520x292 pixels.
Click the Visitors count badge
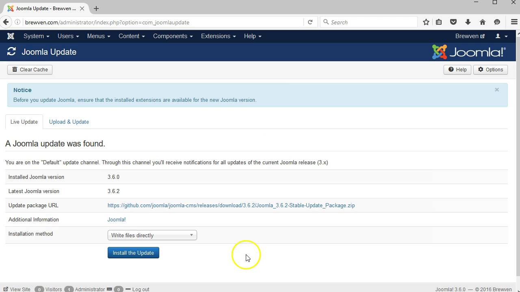pyautogui.click(x=39, y=289)
